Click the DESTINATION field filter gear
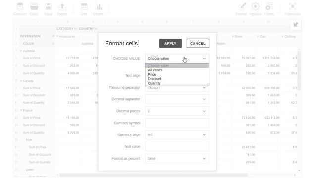 point(53,36)
